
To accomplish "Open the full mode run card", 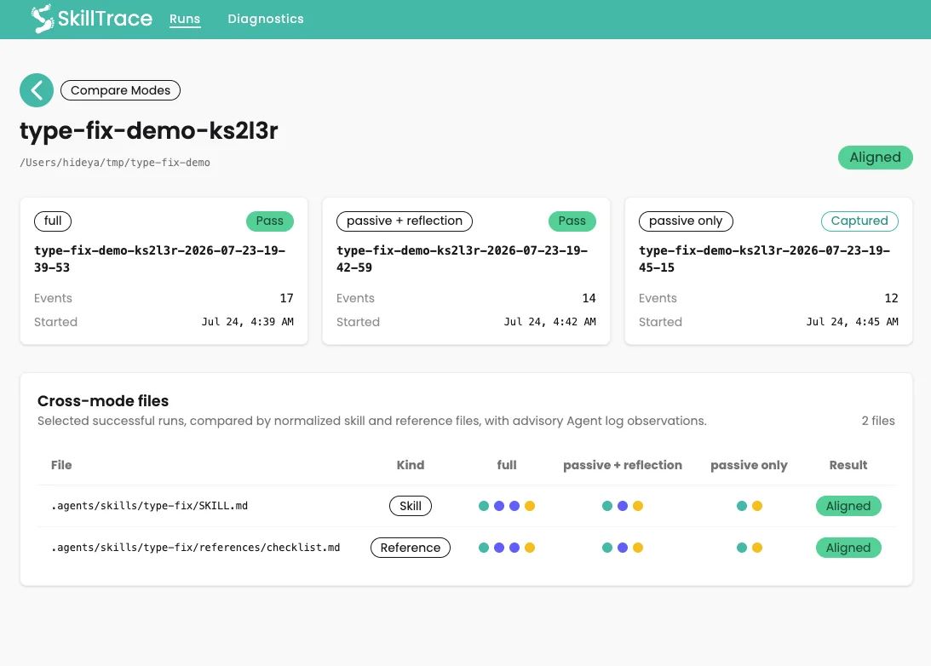I will click(164, 271).
